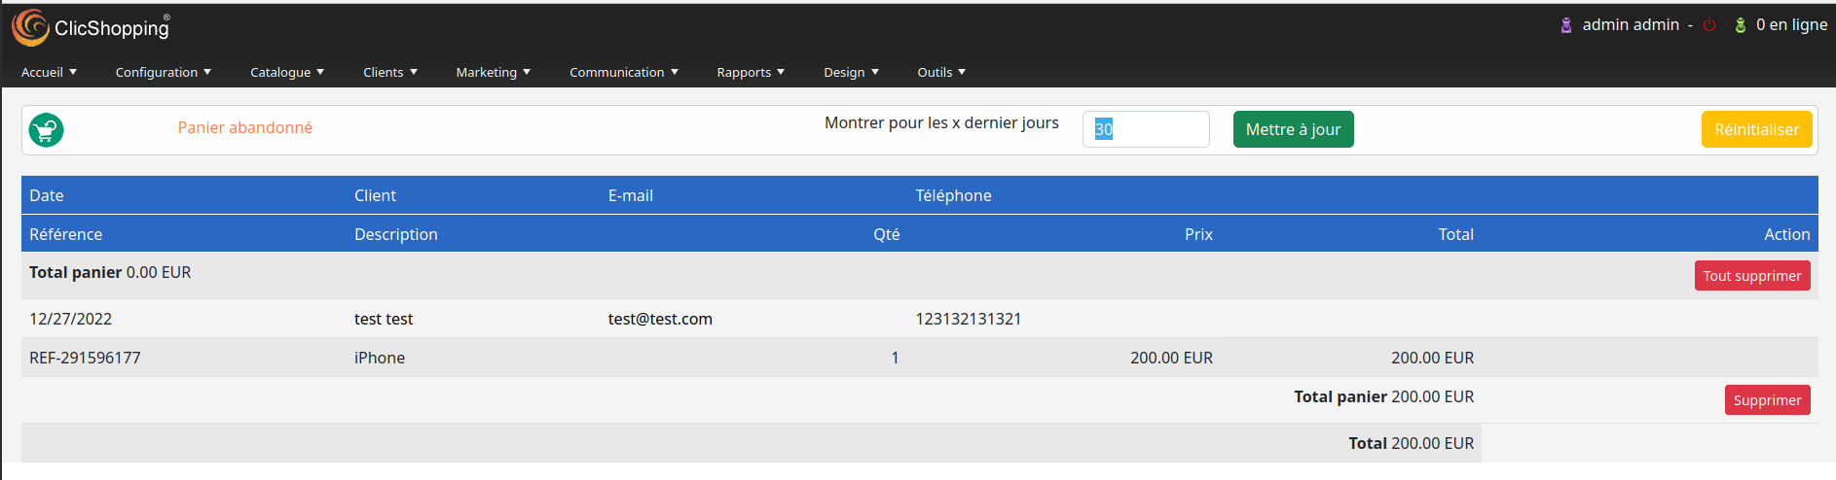Viewport: 1836px width, 480px height.
Task: Click the Mettre à jour button
Action: click(x=1293, y=129)
